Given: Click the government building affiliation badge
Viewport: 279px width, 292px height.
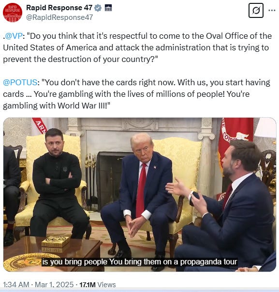Looking at the screenshot, I should click(x=108, y=8).
